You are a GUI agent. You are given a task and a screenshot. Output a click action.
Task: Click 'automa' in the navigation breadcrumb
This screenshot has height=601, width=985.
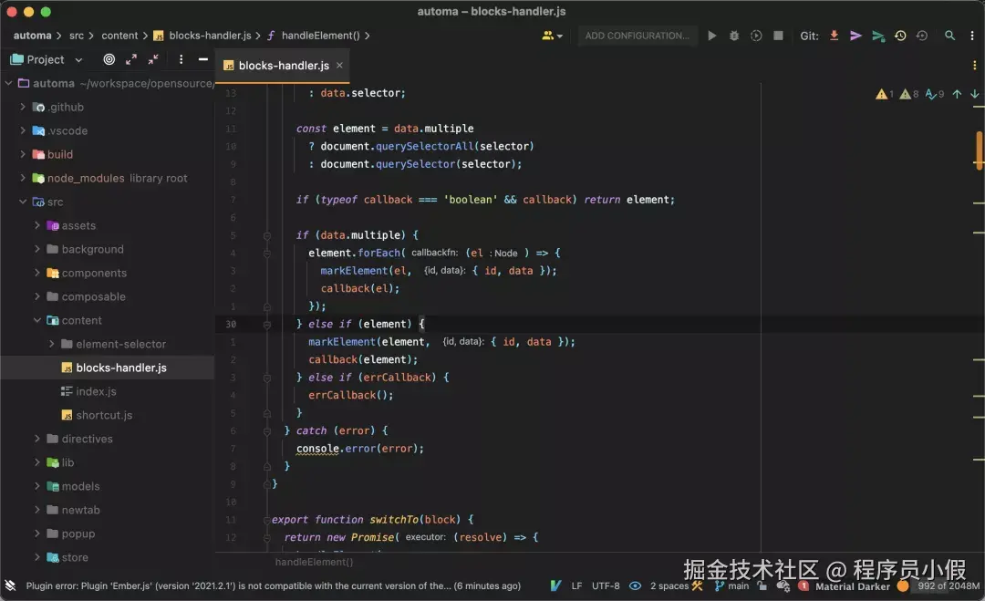click(x=33, y=36)
